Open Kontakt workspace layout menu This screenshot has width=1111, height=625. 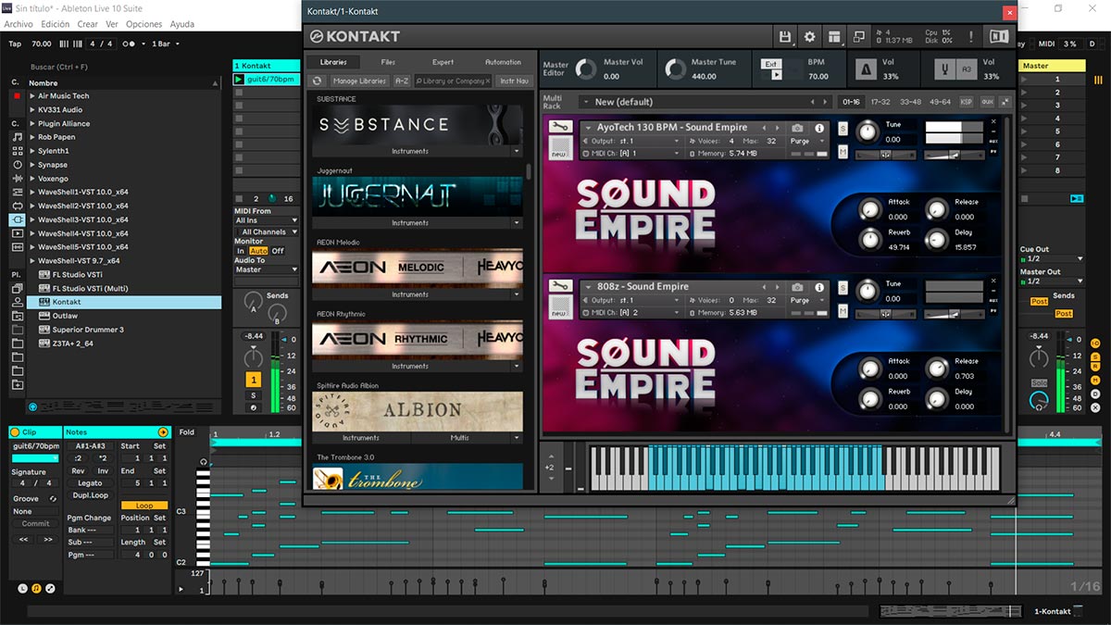point(835,36)
